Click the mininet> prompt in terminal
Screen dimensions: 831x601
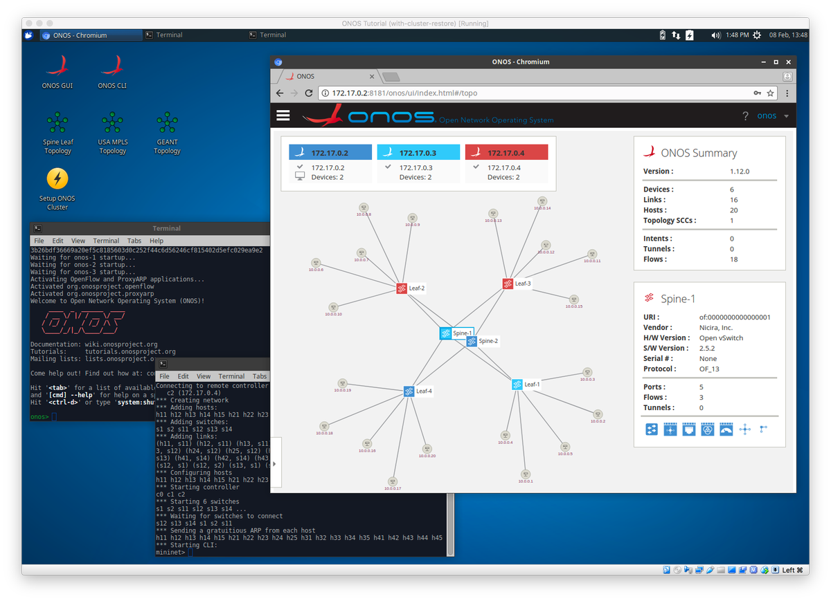coord(170,553)
